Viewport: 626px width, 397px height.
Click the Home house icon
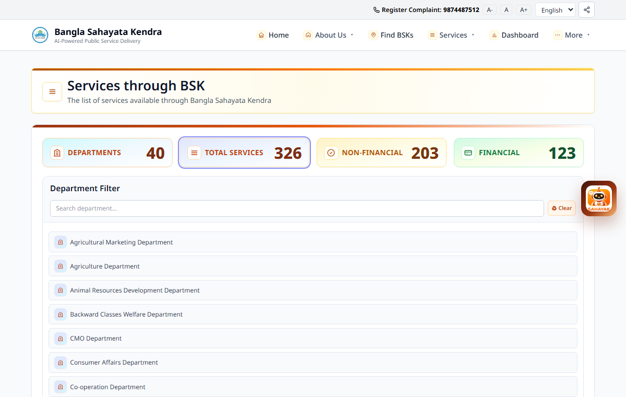point(261,35)
